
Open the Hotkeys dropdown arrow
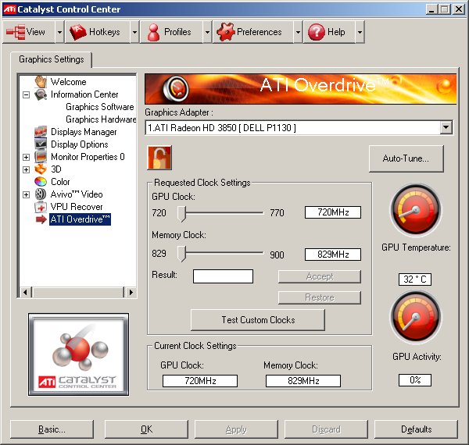coord(135,32)
